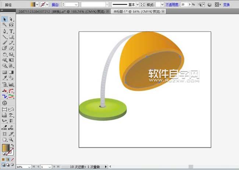Select the Eraser tool
Viewport: 239px width, 170px height.
pyautogui.click(x=11, y=48)
